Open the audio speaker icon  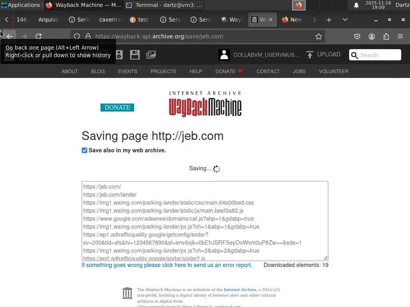pyautogui.click(x=119, y=55)
